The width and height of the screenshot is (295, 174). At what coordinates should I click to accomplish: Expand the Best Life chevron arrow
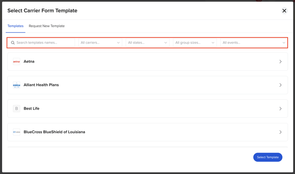click(x=280, y=108)
